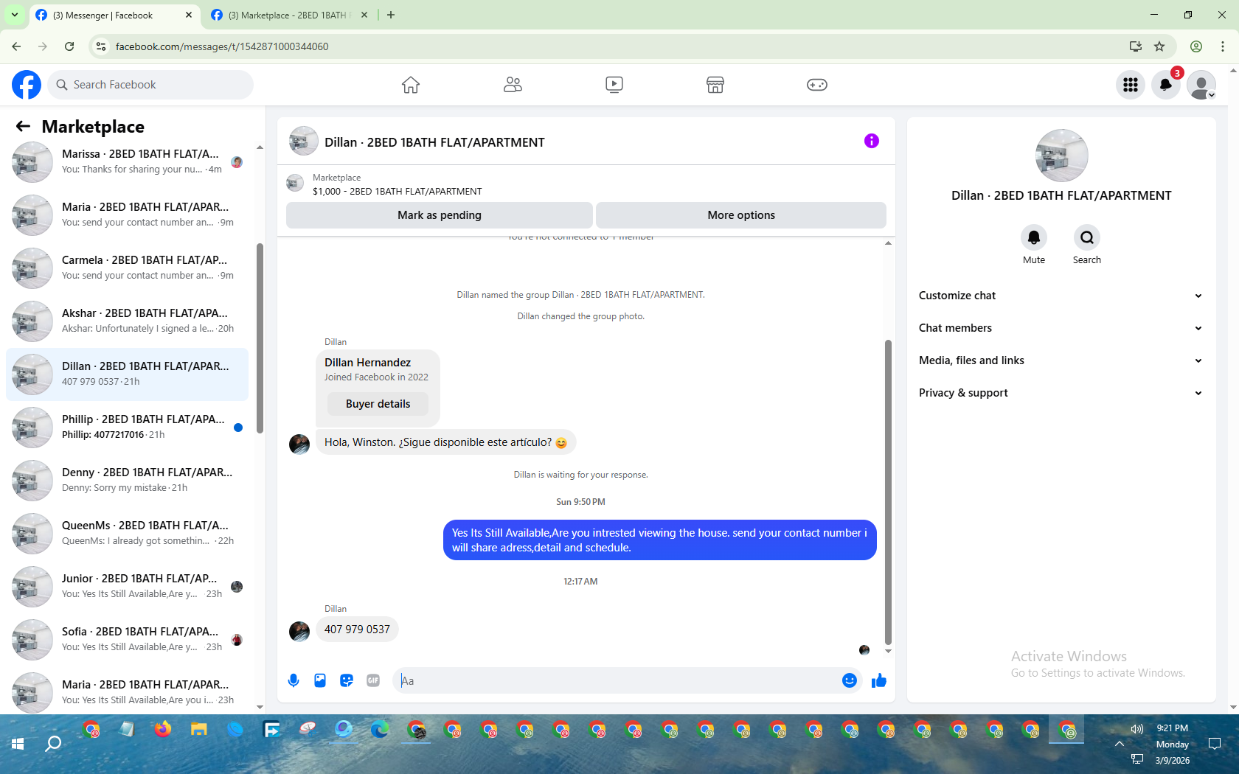Open Chrome three-dot menu
1239x774 pixels.
coord(1223,46)
